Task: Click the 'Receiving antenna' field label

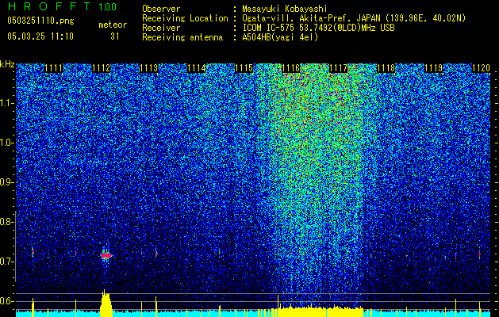Action: point(182,37)
